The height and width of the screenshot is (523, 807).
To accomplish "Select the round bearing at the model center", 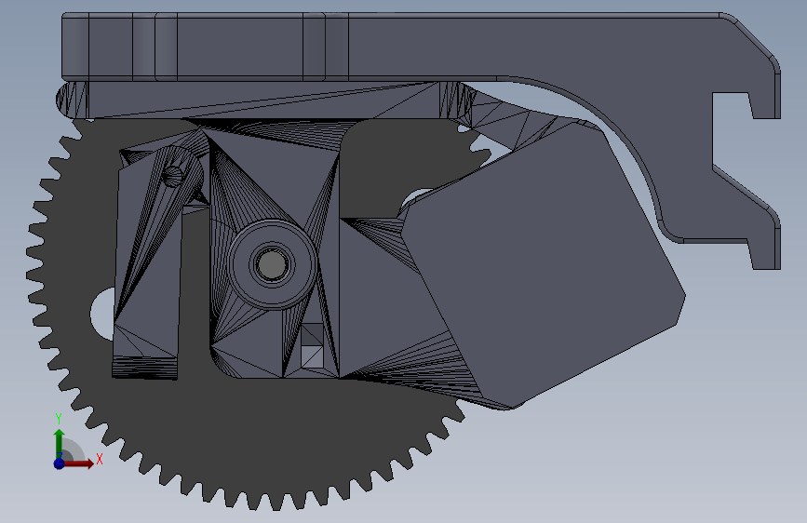I will click(272, 264).
